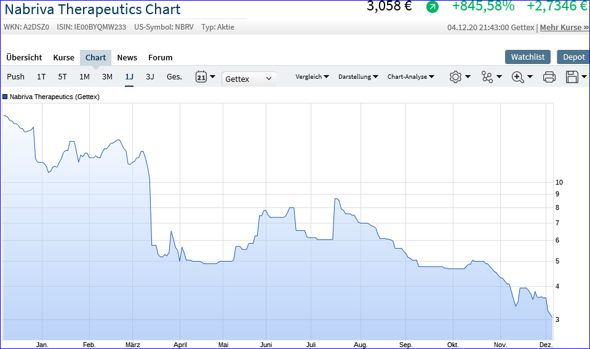Expand arrow next to the save icon

click(584, 77)
